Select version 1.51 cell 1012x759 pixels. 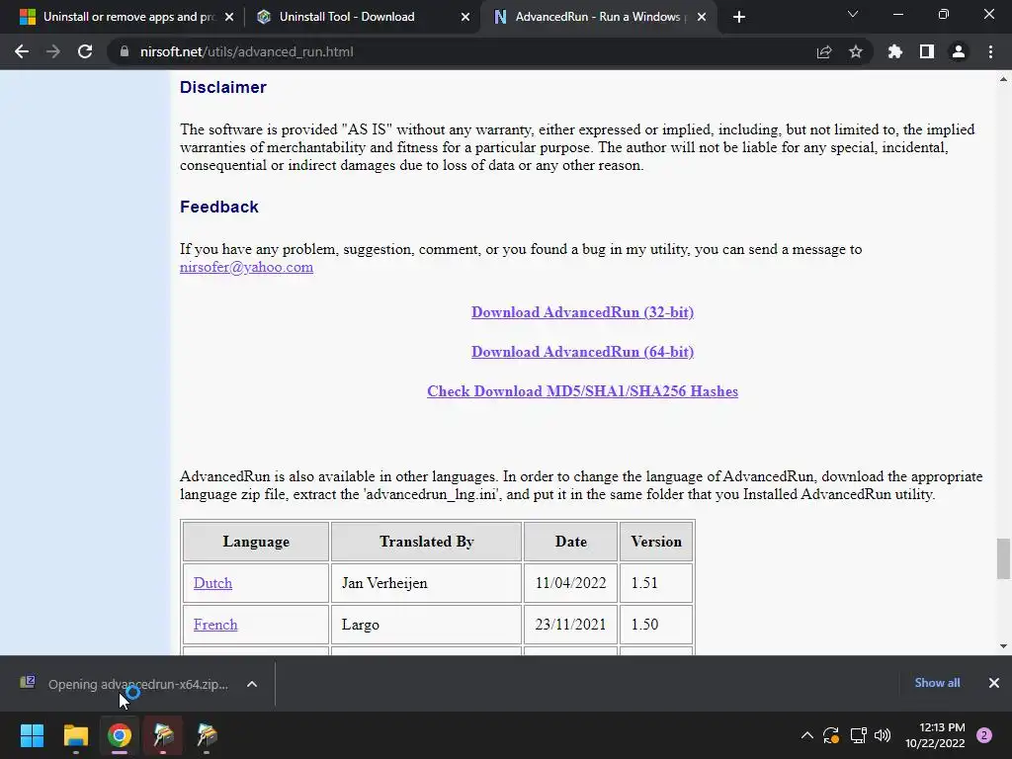[656, 583]
